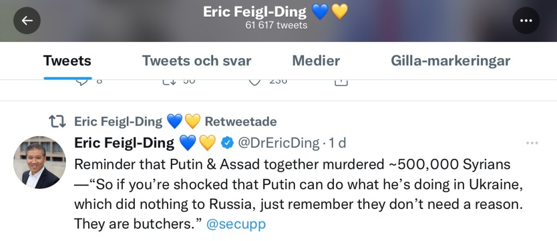
Task: Select the Tweets tab
Action: 67,60
